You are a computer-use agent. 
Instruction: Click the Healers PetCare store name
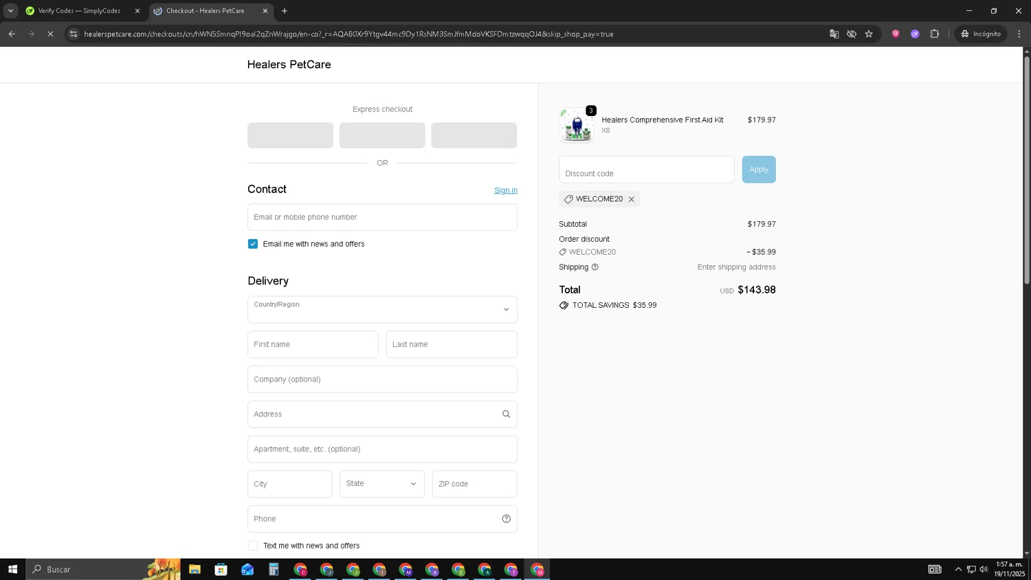(x=289, y=65)
